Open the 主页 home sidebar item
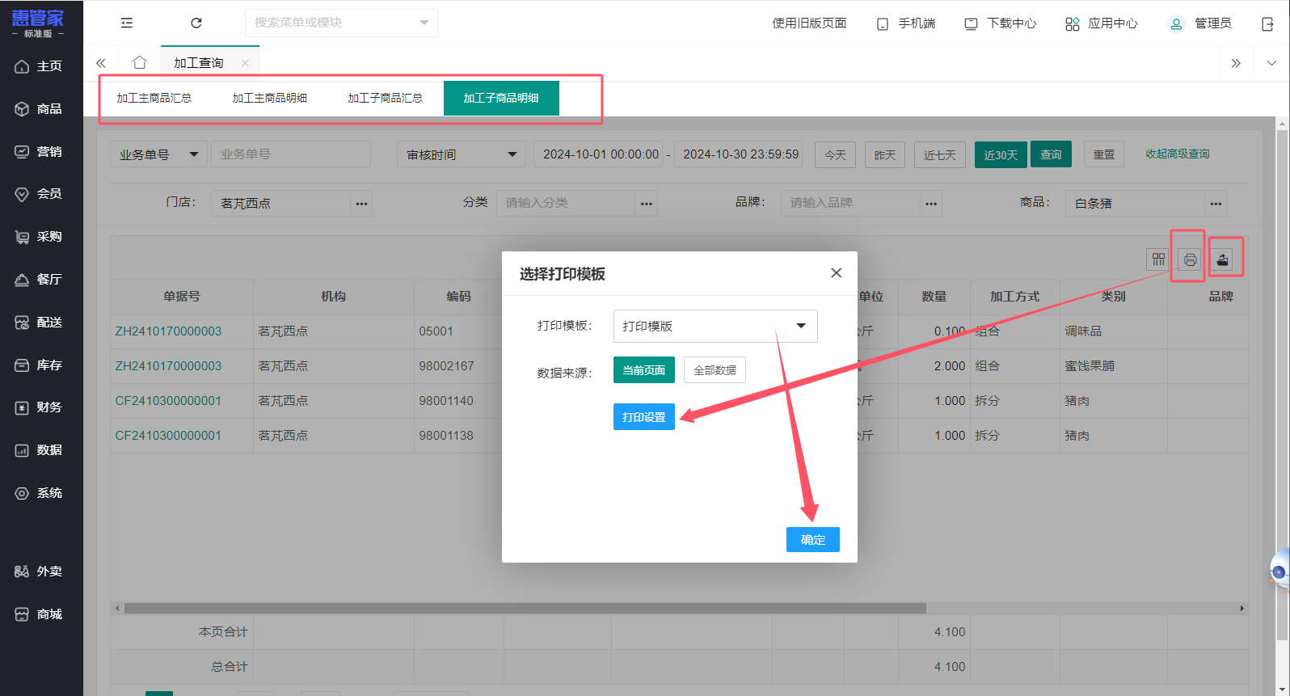The image size is (1290, 696). 39,66
